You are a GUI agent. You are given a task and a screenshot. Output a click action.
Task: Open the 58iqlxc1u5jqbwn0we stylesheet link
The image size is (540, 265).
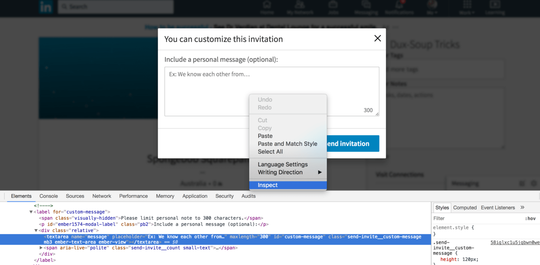click(x=515, y=242)
